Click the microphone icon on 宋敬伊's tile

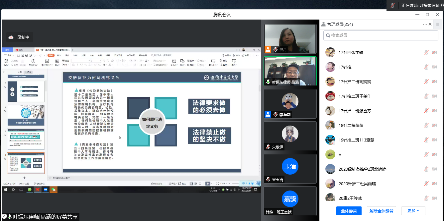click(x=268, y=147)
